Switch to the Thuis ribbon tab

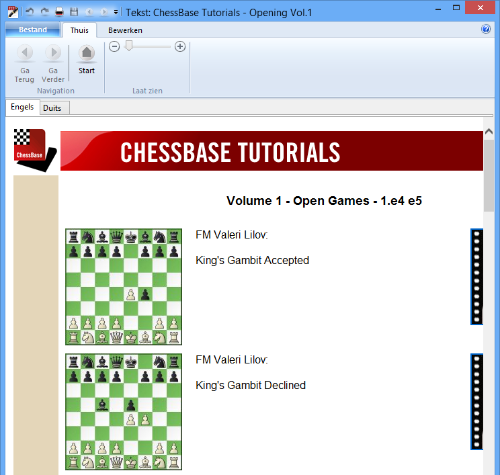click(79, 30)
